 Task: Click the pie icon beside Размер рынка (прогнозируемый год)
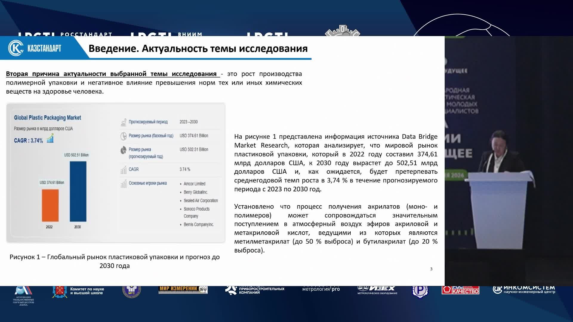124,150
